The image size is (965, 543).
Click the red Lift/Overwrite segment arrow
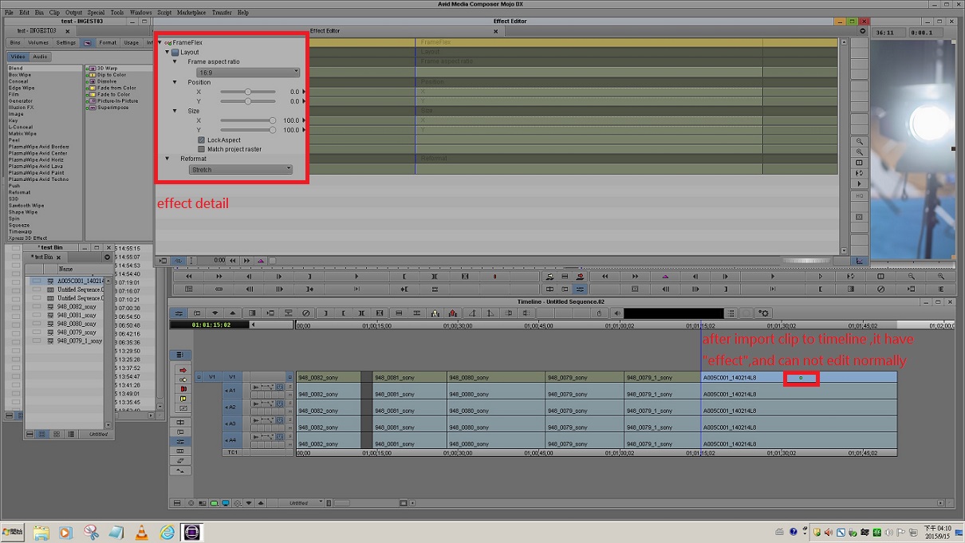point(183,370)
